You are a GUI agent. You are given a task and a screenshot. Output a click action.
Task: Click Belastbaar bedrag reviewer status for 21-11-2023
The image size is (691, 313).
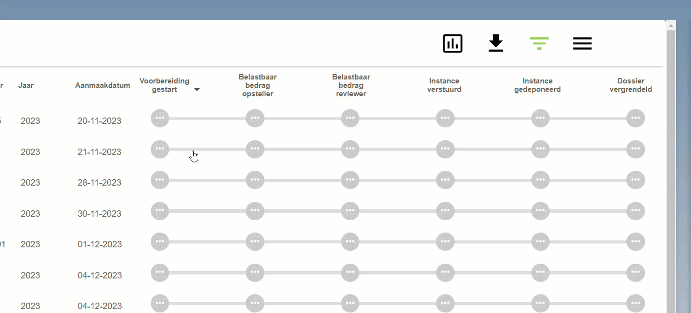point(350,149)
